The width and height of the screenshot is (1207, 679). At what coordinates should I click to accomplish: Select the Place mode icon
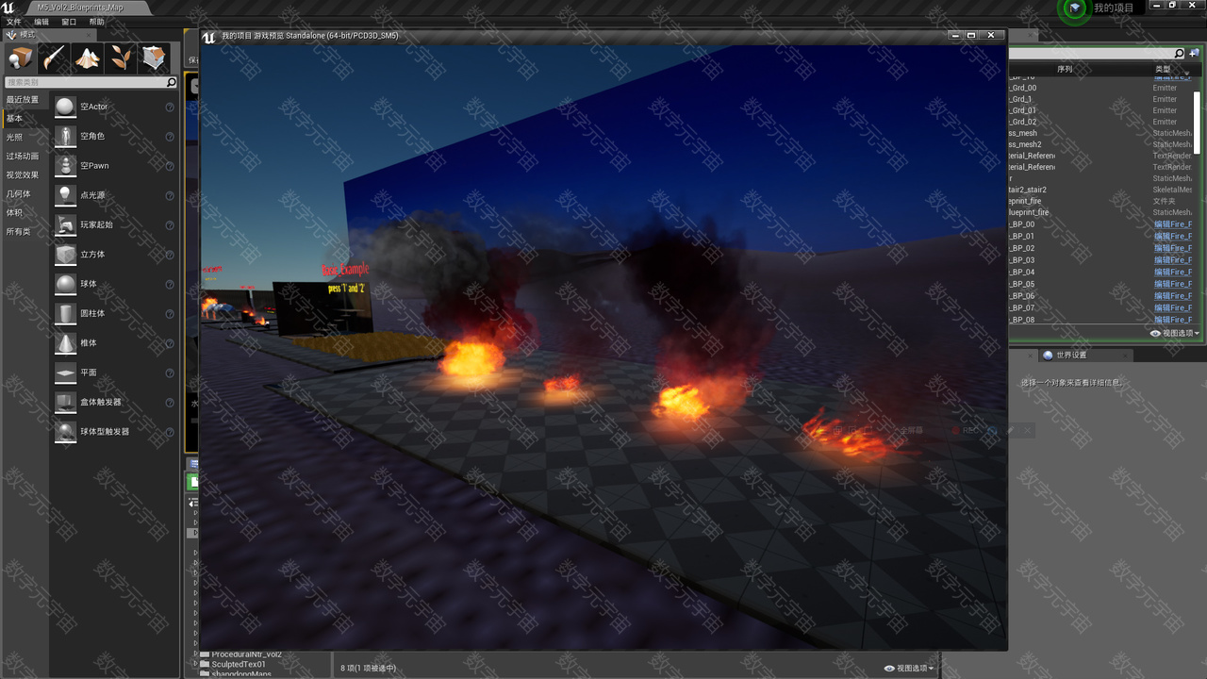coord(21,58)
